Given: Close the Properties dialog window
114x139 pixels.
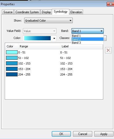Looking at the screenshot, I should (x=111, y=4).
